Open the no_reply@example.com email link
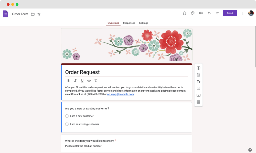 120,94
